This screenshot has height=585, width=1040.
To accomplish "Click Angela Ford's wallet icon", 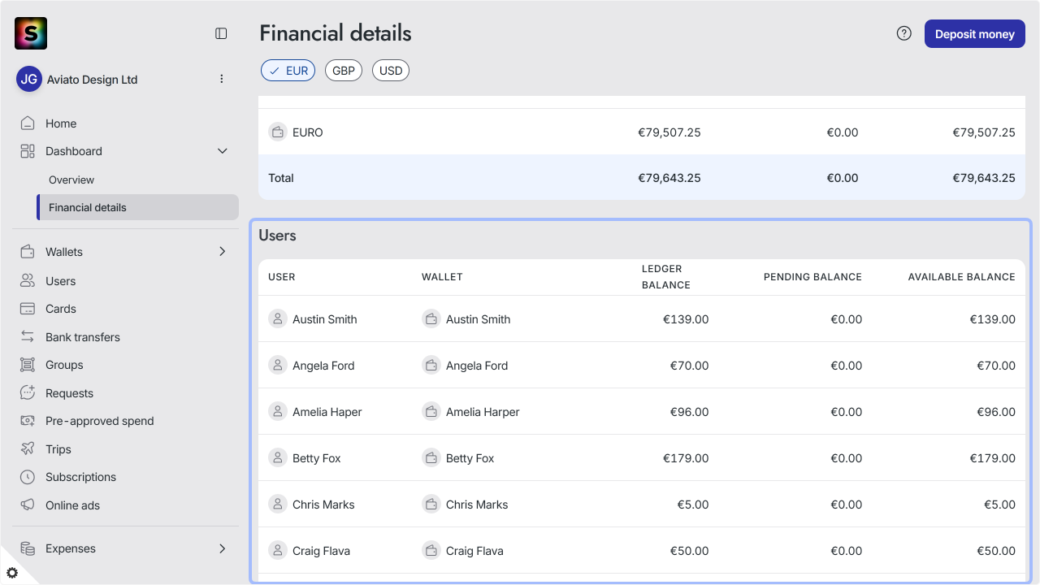I will click(x=431, y=366).
